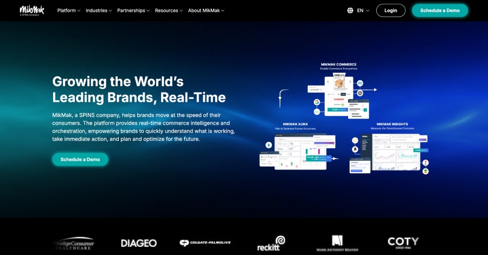The height and width of the screenshot is (255, 488).
Task: Open the About MikMak menu
Action: coord(206,11)
